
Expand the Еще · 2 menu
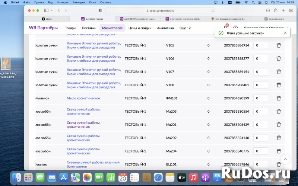click(x=185, y=28)
